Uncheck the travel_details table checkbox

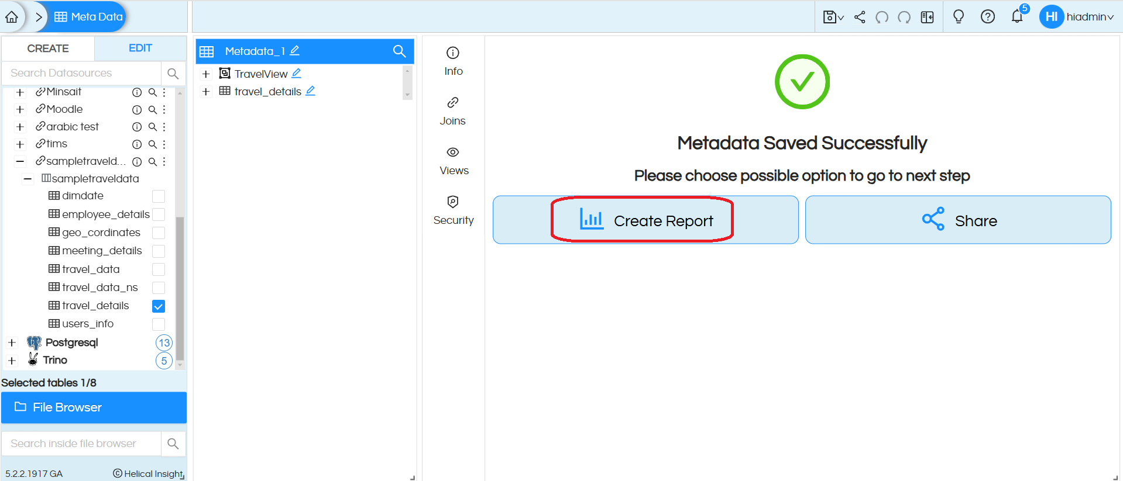(x=159, y=306)
